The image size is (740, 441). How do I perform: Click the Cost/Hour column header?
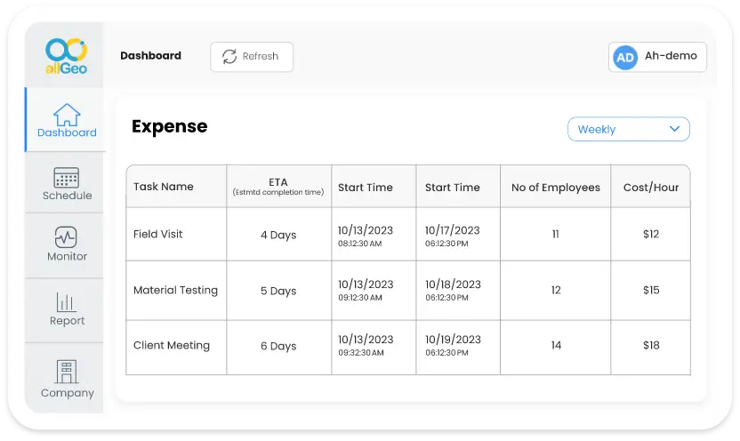coord(650,187)
